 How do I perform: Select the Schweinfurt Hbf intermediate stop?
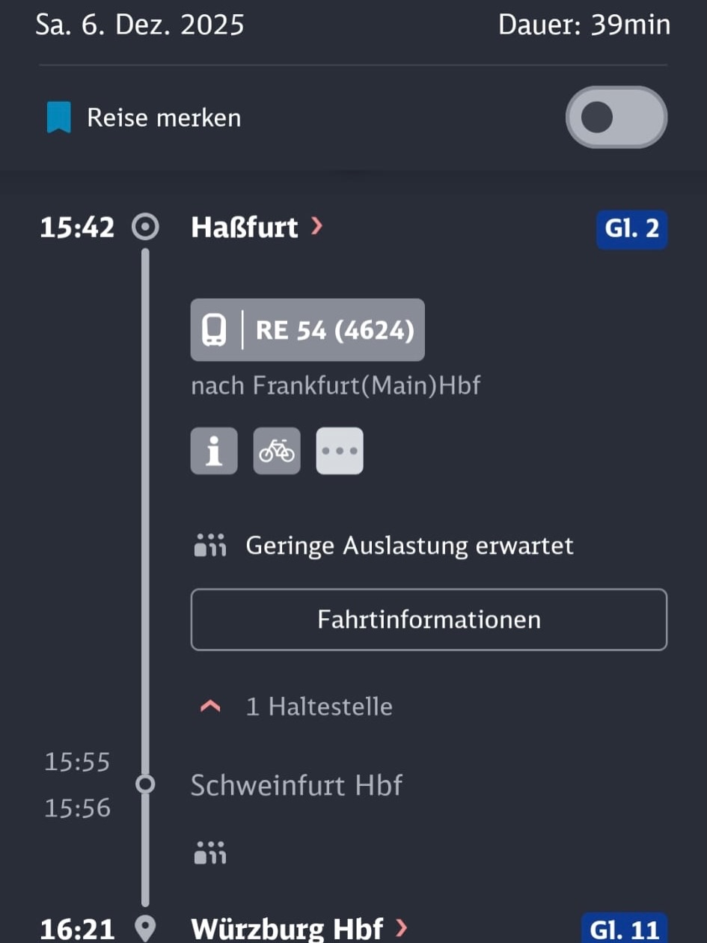tap(296, 785)
